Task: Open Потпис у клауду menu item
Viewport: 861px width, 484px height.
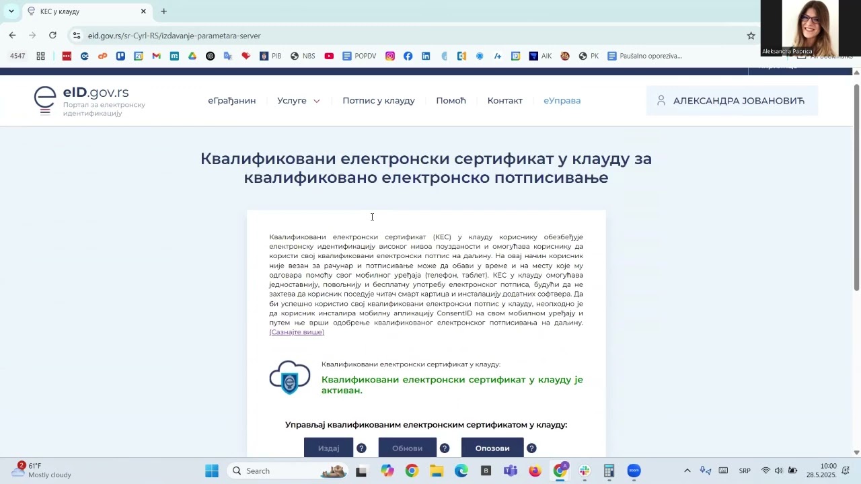Action: [x=379, y=101]
